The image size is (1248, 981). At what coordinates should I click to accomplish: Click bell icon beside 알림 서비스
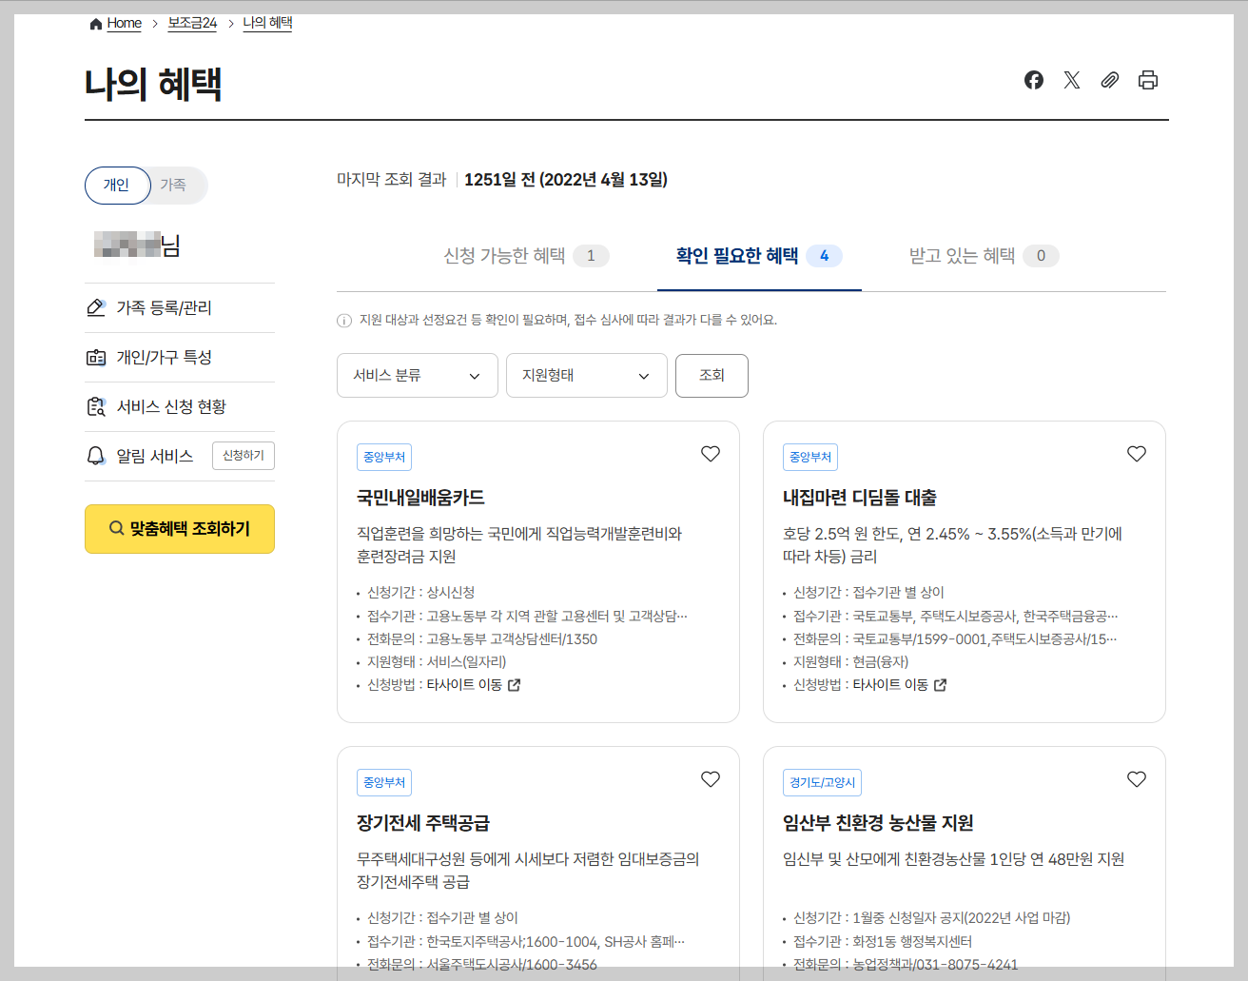(x=96, y=456)
